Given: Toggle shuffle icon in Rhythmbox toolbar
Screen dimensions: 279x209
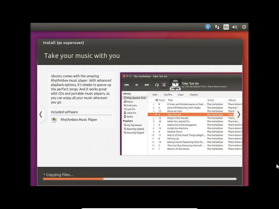Looking at the screenshot, I should point(164,85).
